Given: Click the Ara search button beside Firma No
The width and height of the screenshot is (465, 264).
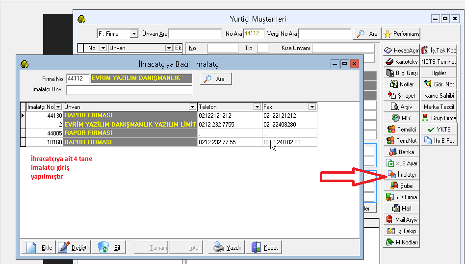Looking at the screenshot, I should point(215,79).
